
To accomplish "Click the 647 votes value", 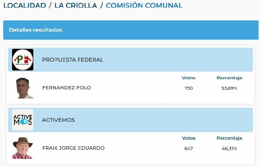I will point(189,149).
